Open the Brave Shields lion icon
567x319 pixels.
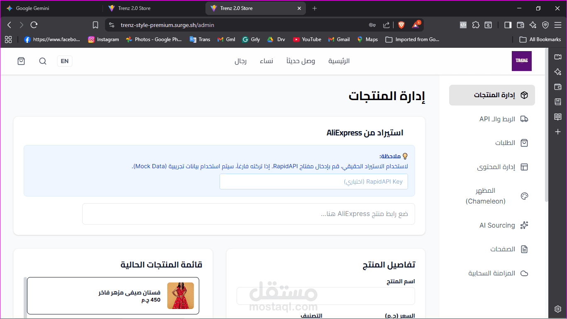point(401,25)
